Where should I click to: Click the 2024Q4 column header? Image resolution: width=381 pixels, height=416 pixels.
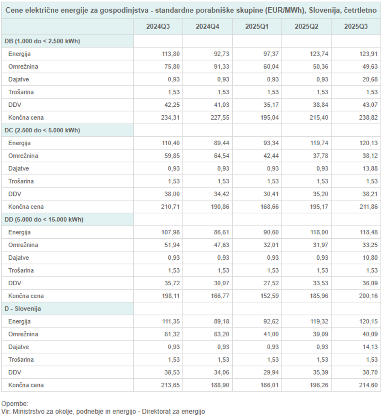tap(208, 27)
